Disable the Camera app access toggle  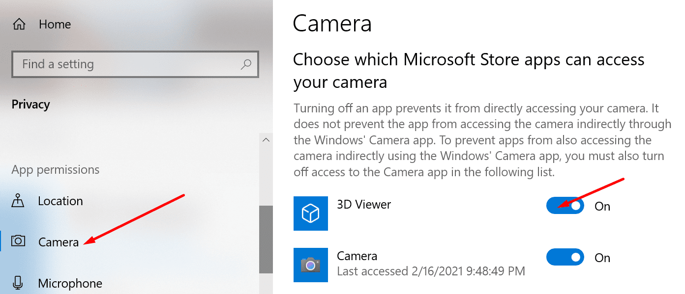[x=565, y=257]
